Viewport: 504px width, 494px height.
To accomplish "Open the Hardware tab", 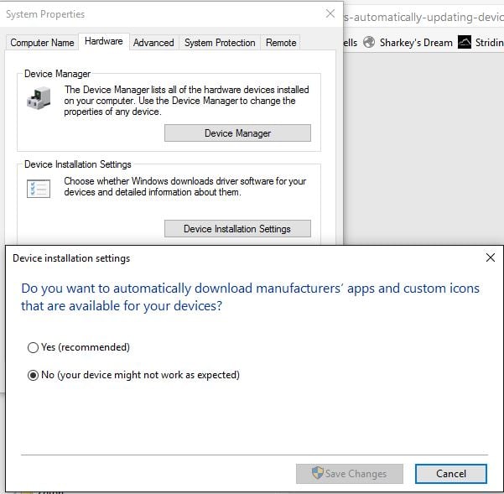I will click(x=104, y=41).
